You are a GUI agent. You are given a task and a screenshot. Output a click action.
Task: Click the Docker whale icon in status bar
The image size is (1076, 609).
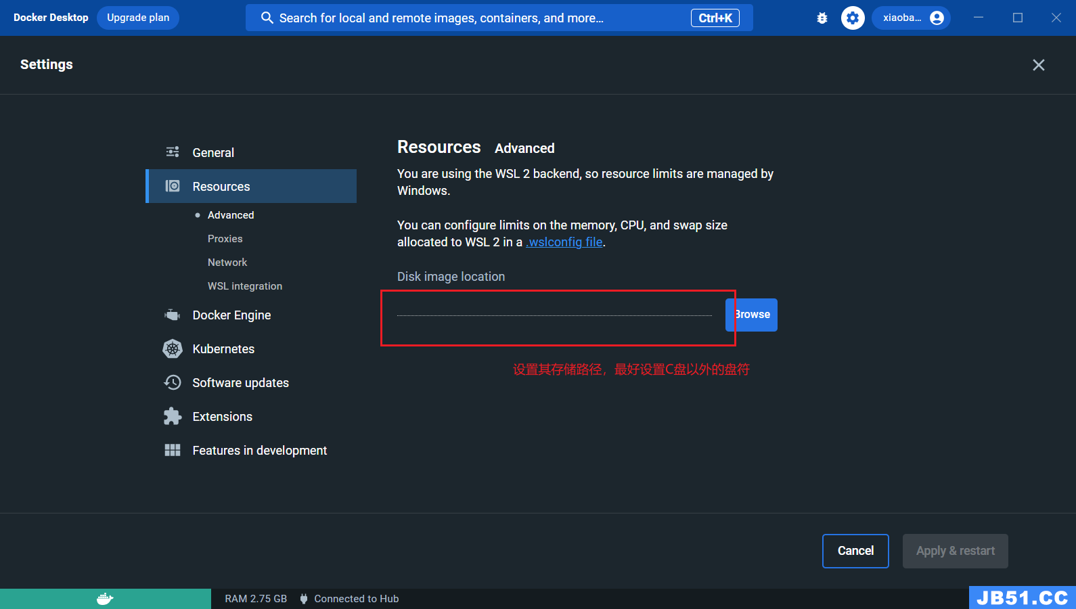105,599
